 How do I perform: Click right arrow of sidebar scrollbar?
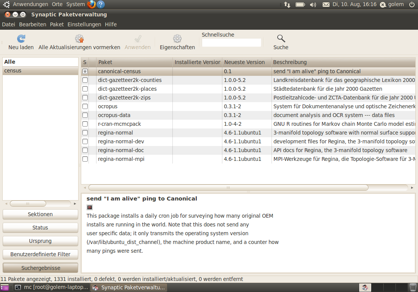[x=75, y=204]
